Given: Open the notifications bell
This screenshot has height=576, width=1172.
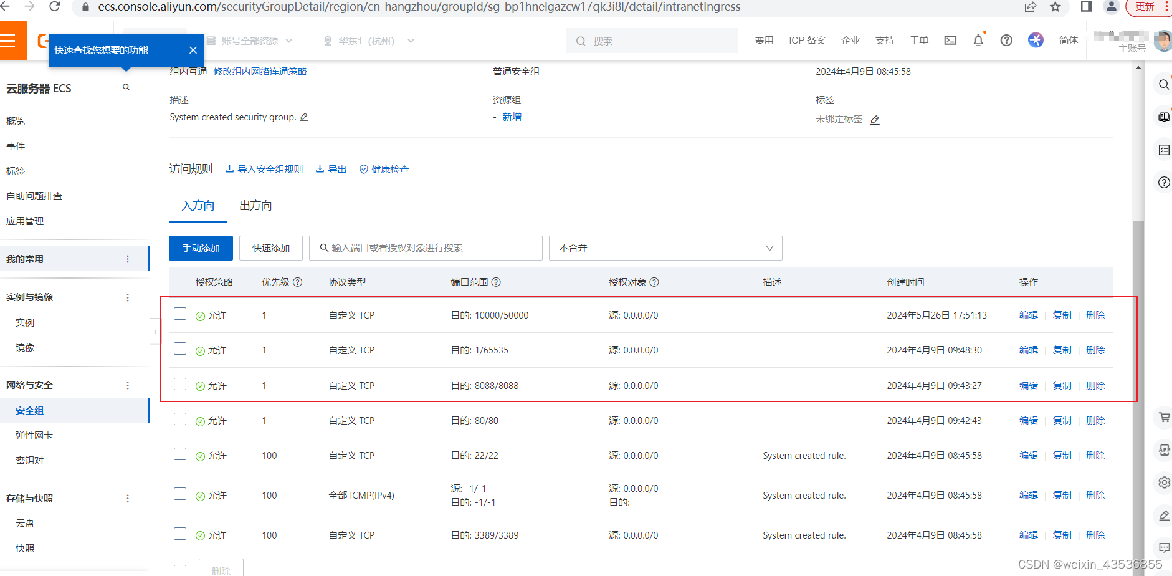Looking at the screenshot, I should [978, 41].
